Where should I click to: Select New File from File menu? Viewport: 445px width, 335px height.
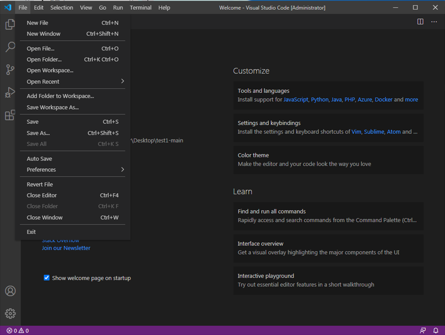[73, 23]
